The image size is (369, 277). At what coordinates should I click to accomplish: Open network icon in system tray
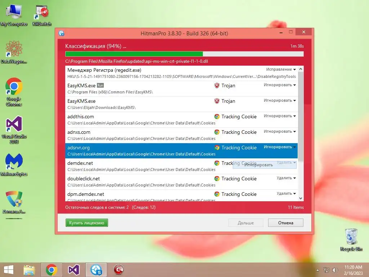pyautogui.click(x=326, y=270)
